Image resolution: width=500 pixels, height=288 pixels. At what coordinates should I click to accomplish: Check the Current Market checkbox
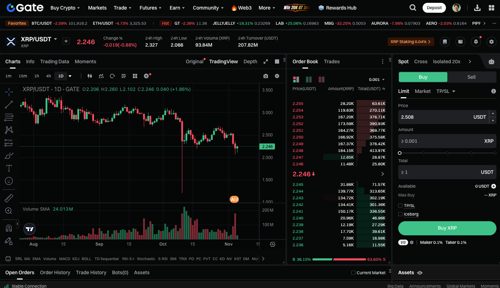[353, 273]
